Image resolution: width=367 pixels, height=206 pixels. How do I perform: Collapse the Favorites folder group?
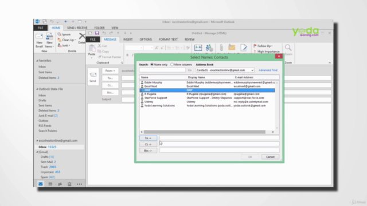click(x=37, y=61)
